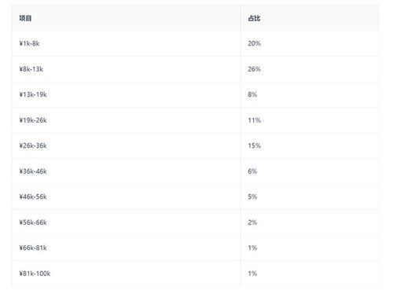This screenshot has width=393, height=294.
Task: Click the 6% percentage value
Action: (252, 171)
